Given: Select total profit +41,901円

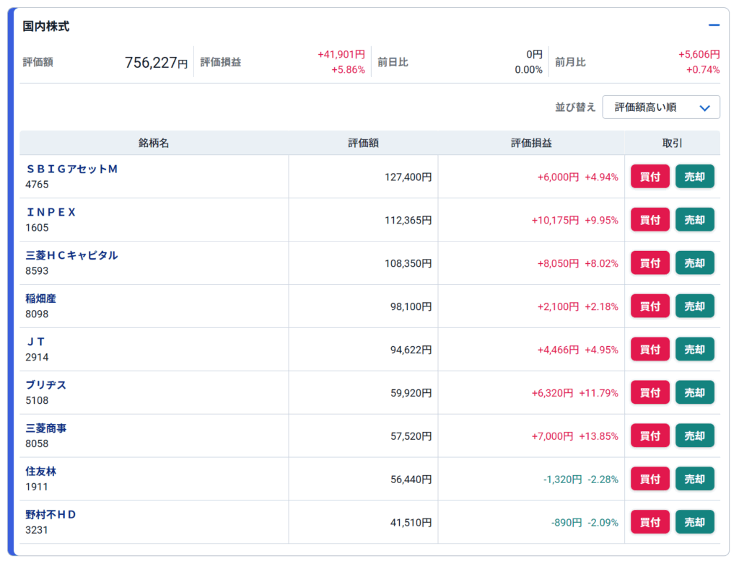Looking at the screenshot, I should click(x=341, y=54).
